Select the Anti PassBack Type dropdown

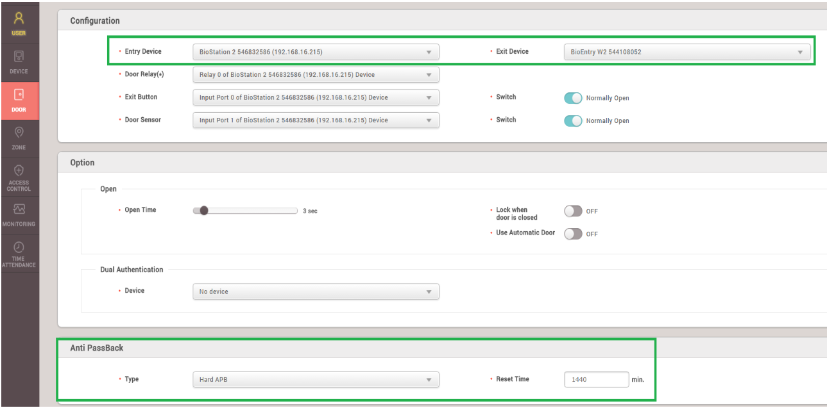coord(316,380)
